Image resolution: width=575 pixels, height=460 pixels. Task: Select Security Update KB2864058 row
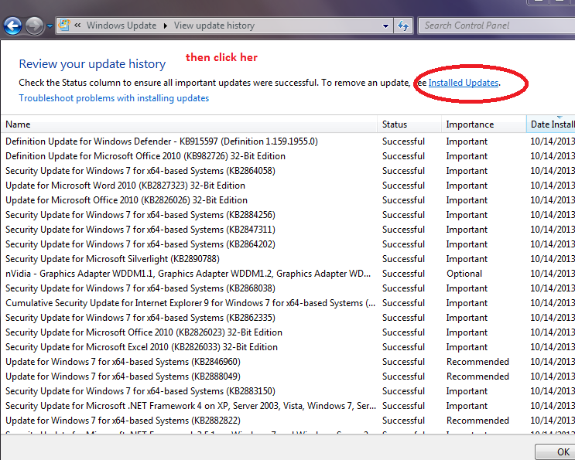pos(288,171)
